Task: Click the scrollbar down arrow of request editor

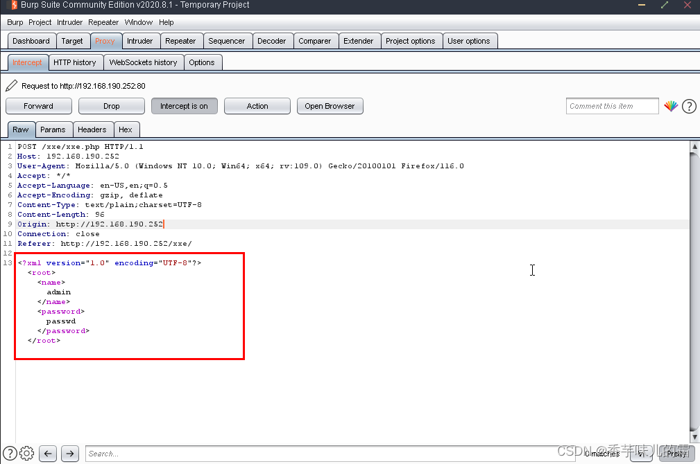Action: [x=694, y=437]
